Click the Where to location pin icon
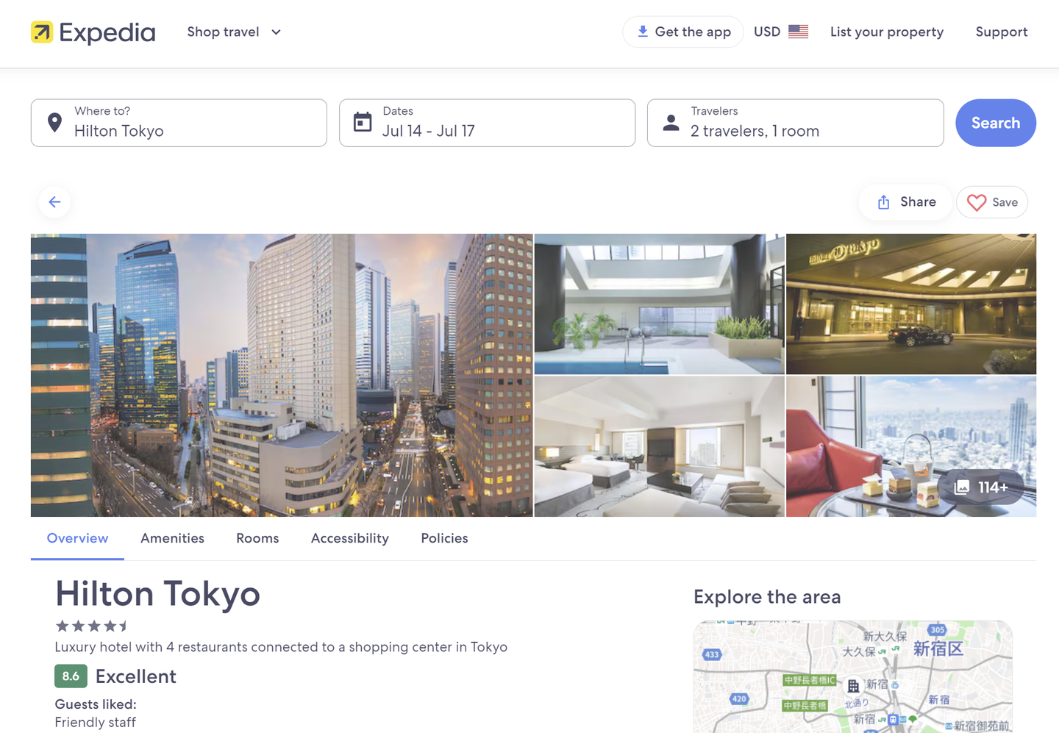 (54, 123)
